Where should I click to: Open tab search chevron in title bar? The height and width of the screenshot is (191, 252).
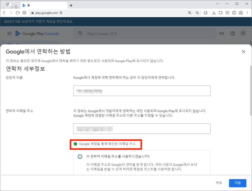click(218, 4)
